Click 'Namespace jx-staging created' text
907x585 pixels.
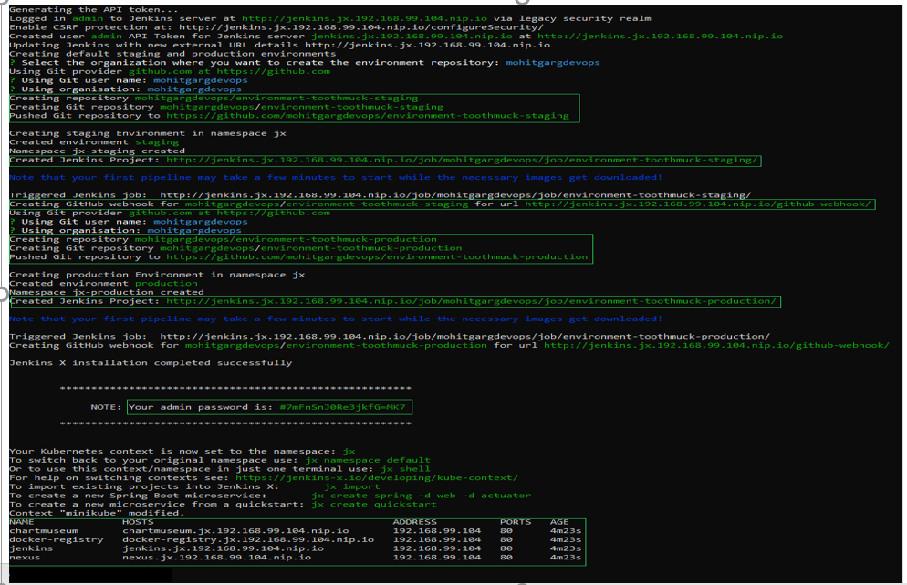point(97,151)
